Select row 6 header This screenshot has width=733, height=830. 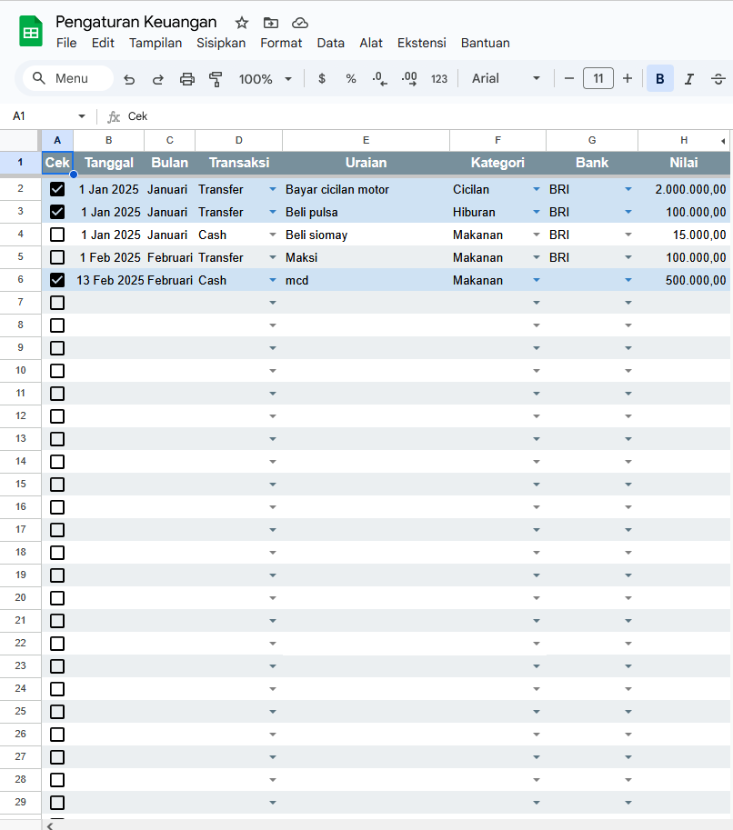tap(21, 279)
